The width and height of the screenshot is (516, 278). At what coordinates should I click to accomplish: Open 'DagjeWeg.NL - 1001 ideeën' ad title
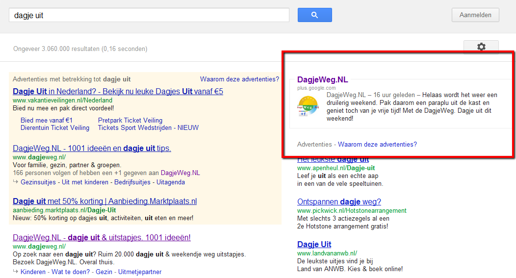point(92,149)
